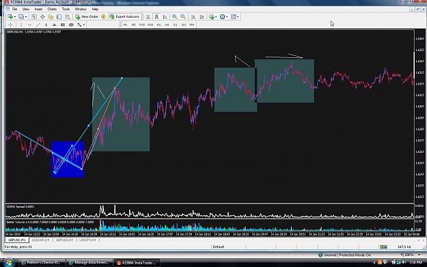Viewport: 427px width, 267px height.
Task: Expand the Profiles dropdown arrow
Action: tap(26, 17)
